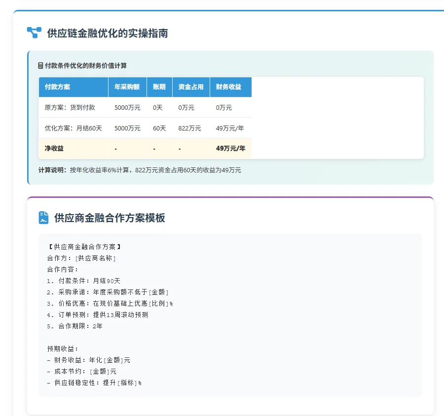Select the 财务收益 column header
This screenshot has width=444, height=416.
tap(231, 87)
